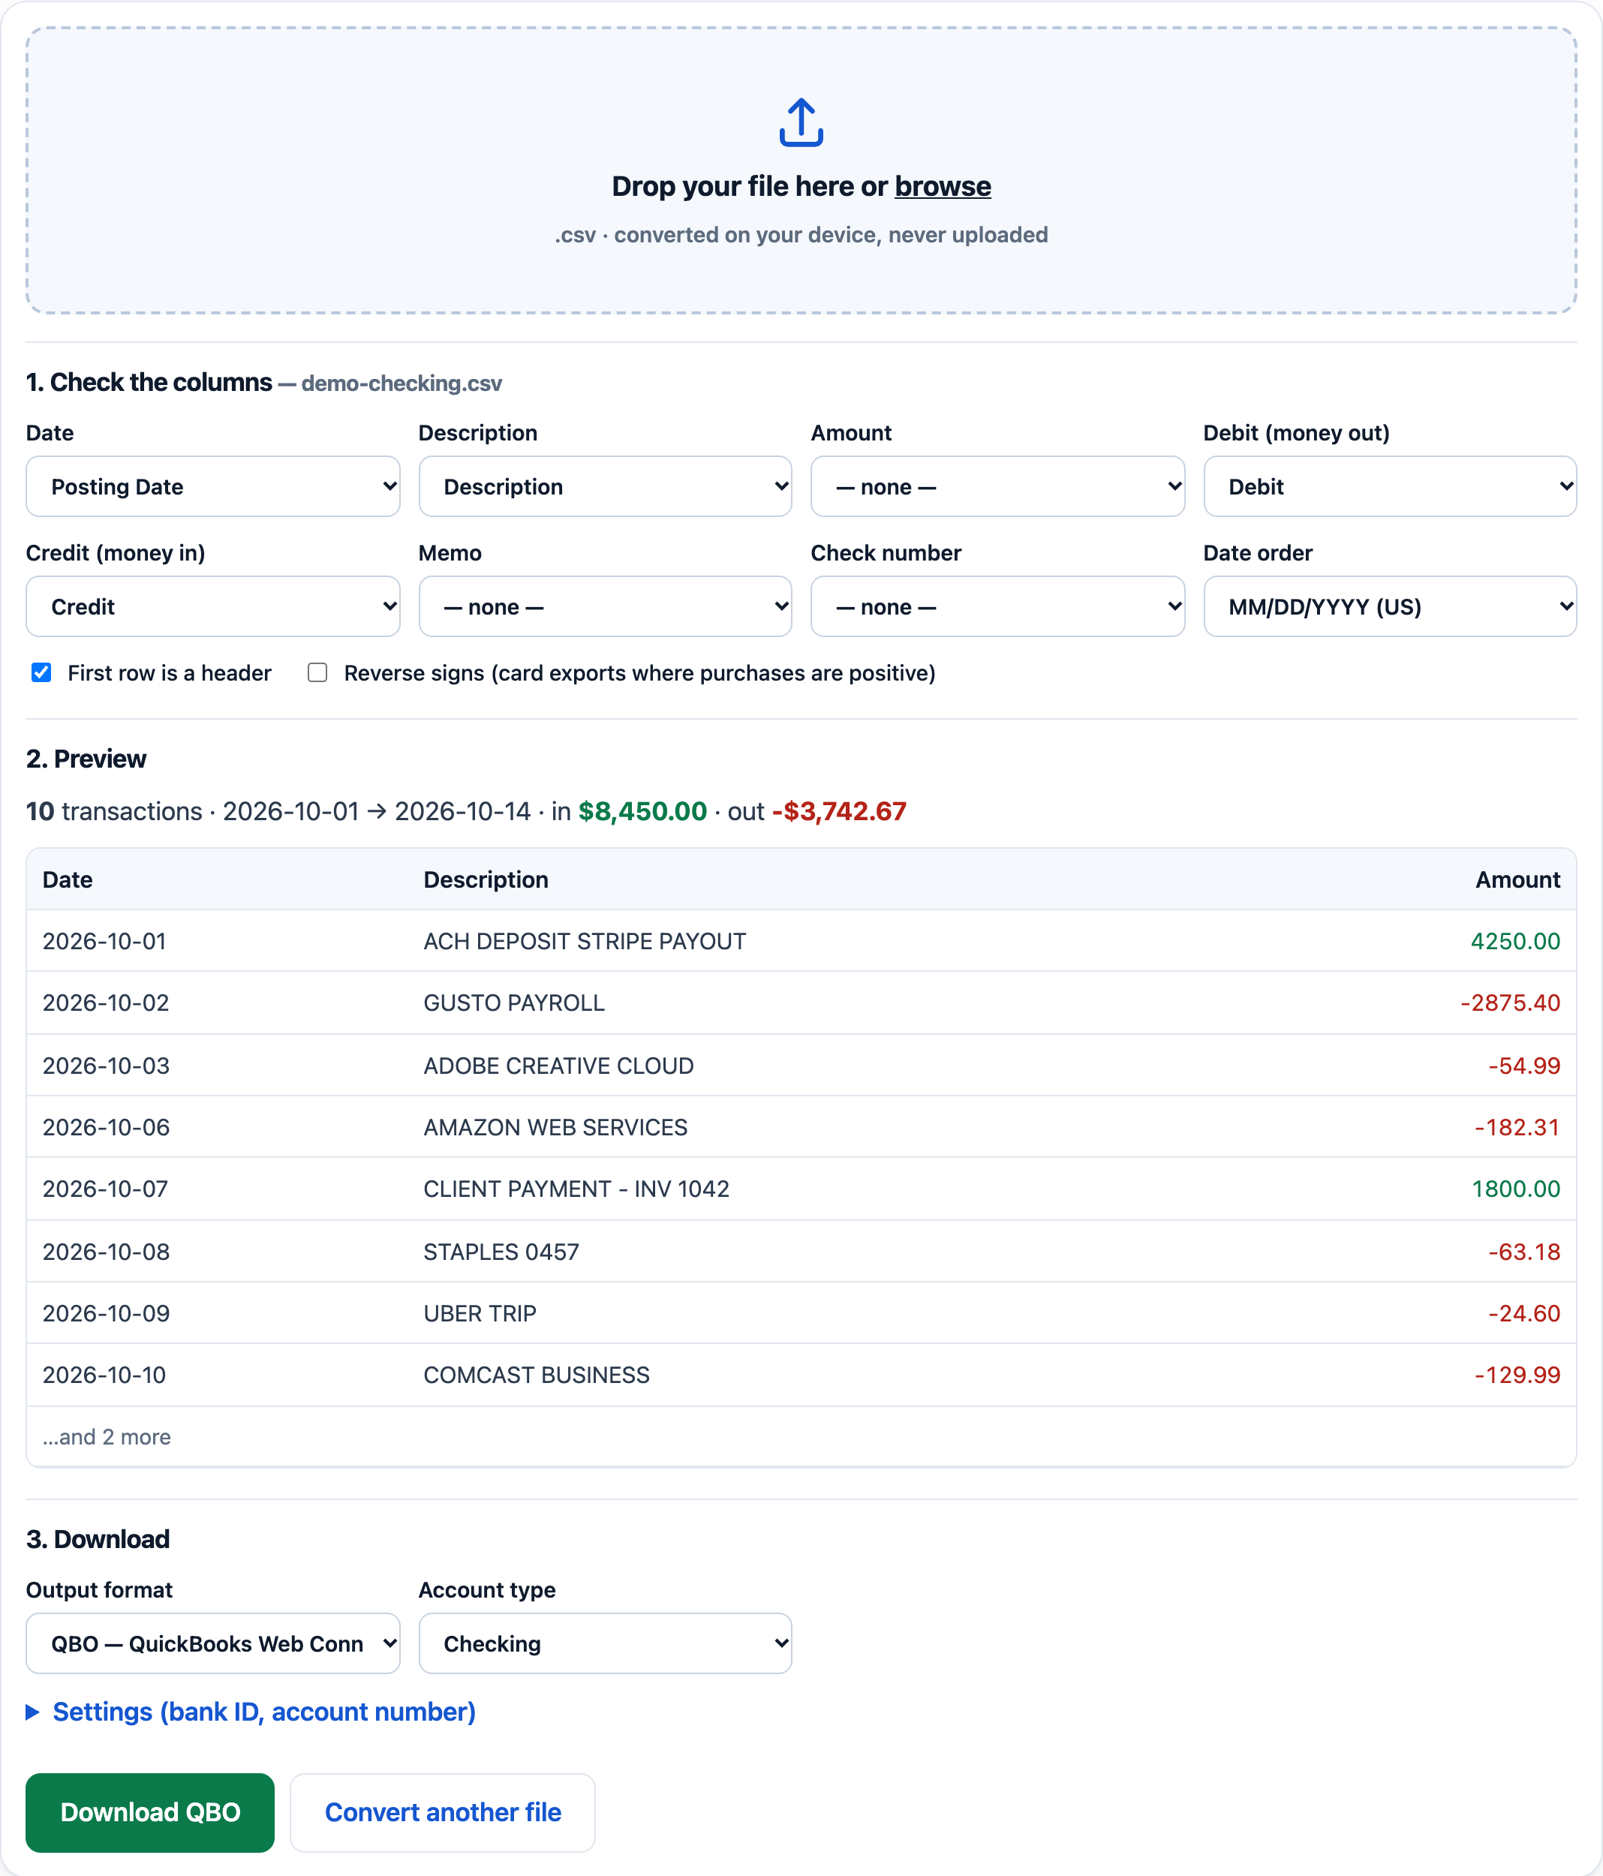This screenshot has width=1603, height=1876.
Task: Click the STAPLES 0457 description
Action: 501,1252
